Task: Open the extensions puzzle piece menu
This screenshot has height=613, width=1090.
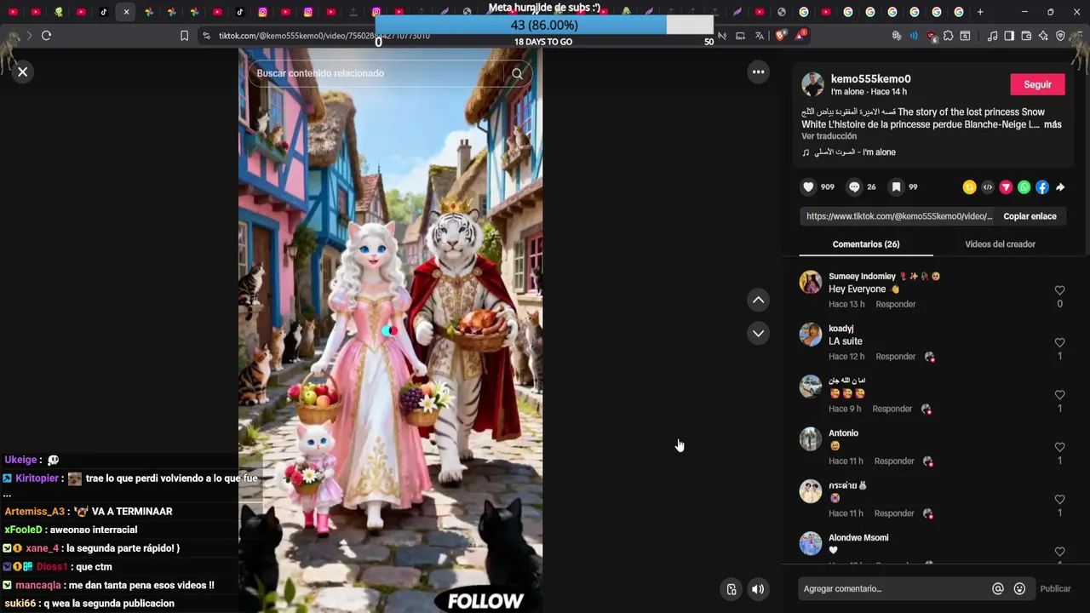Action: [x=948, y=36]
